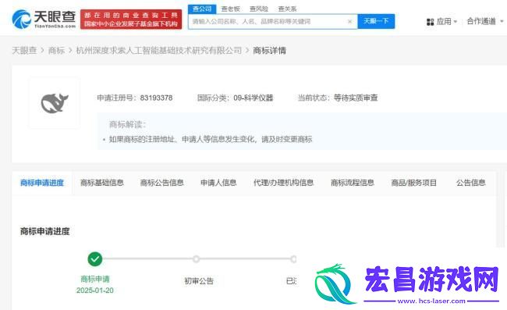Viewport: 507px width, 310px height.
Task: Open the 代理/办理机构信息 tab
Action: tap(284, 183)
